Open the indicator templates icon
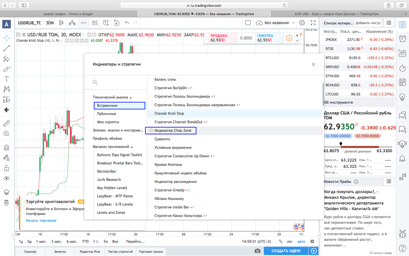The width and height of the screenshot is (409, 256). 95,23
